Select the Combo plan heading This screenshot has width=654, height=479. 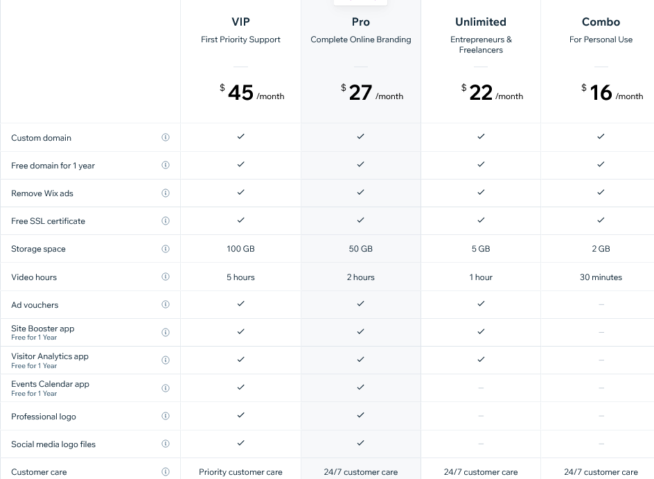[601, 22]
